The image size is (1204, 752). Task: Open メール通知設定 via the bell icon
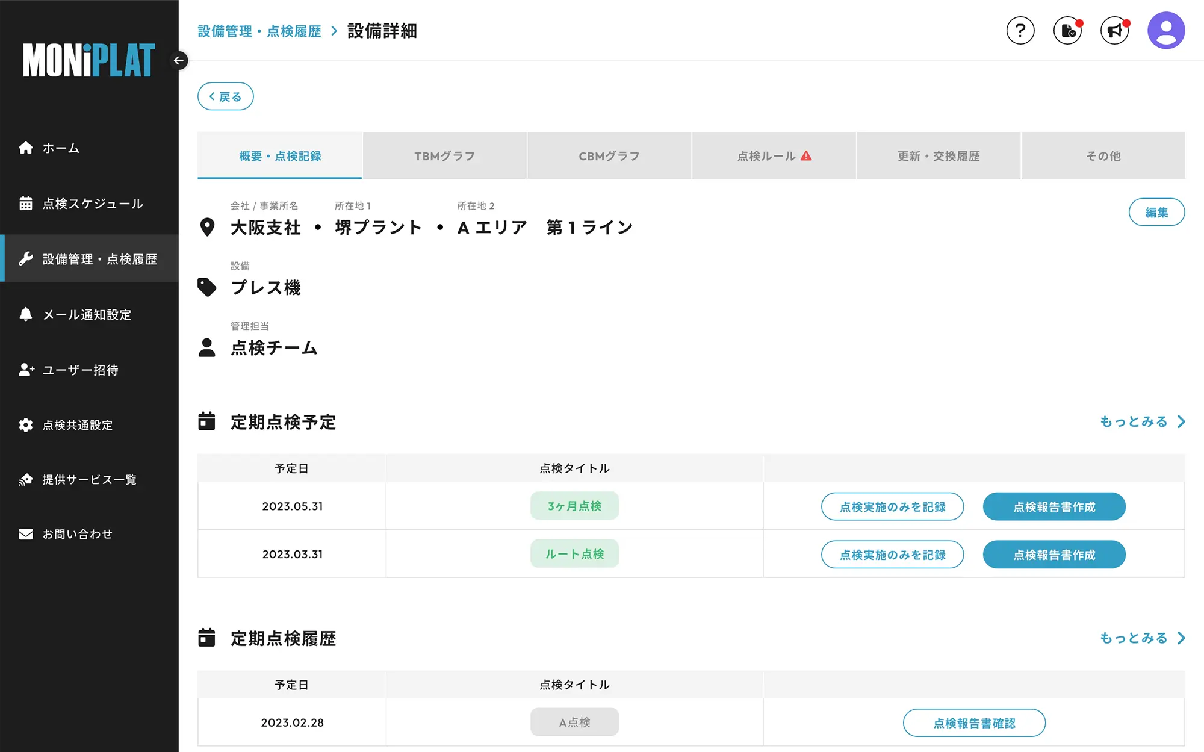pos(26,314)
